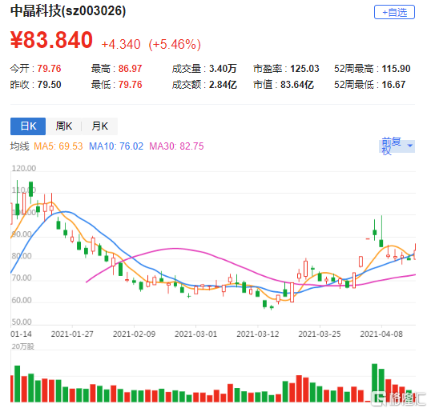Click the 2021-03-12 date axis label
This screenshot has height=412, width=431.
[258, 334]
